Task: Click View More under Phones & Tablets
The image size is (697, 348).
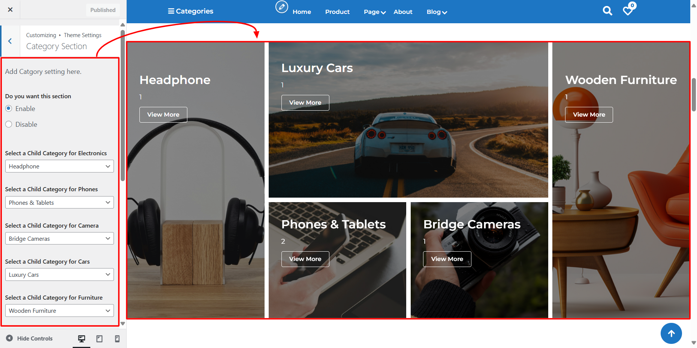Action: (x=305, y=259)
